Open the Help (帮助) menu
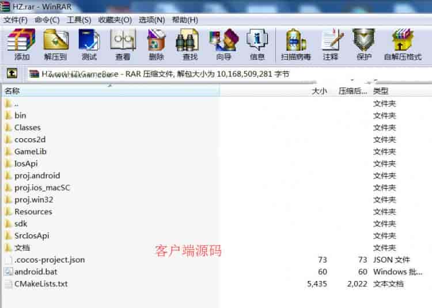Viewport: 432px width, 308px height. [185, 20]
